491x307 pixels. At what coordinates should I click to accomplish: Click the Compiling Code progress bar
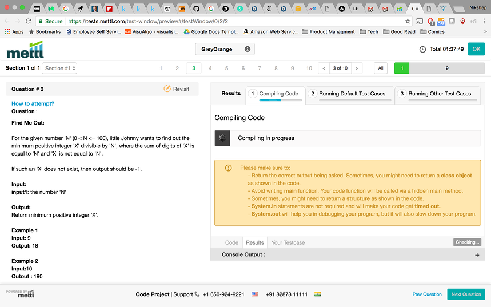click(x=280, y=100)
